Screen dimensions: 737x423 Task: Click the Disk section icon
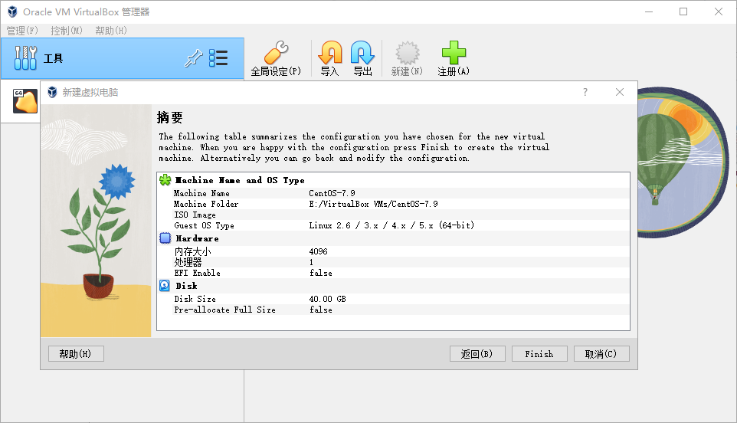pos(165,286)
